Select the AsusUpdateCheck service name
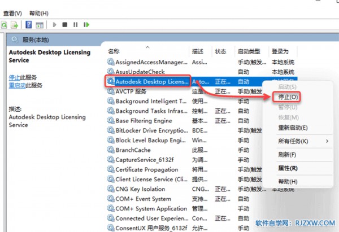The width and height of the screenshot is (339, 232). click(140, 72)
